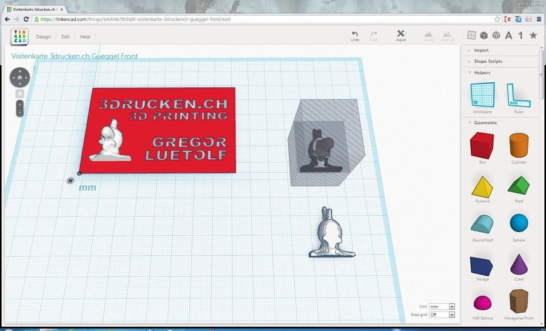
Task: Select the red Box shape
Action: pyautogui.click(x=482, y=147)
